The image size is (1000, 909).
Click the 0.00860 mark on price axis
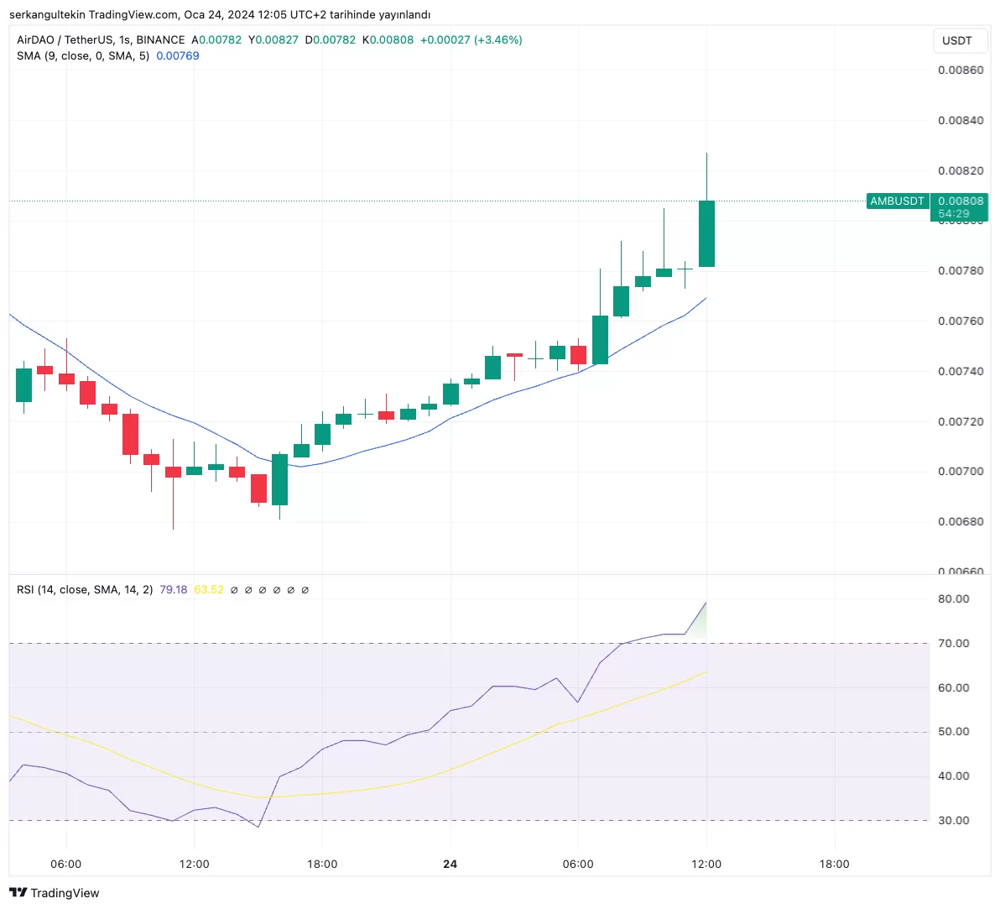961,71
